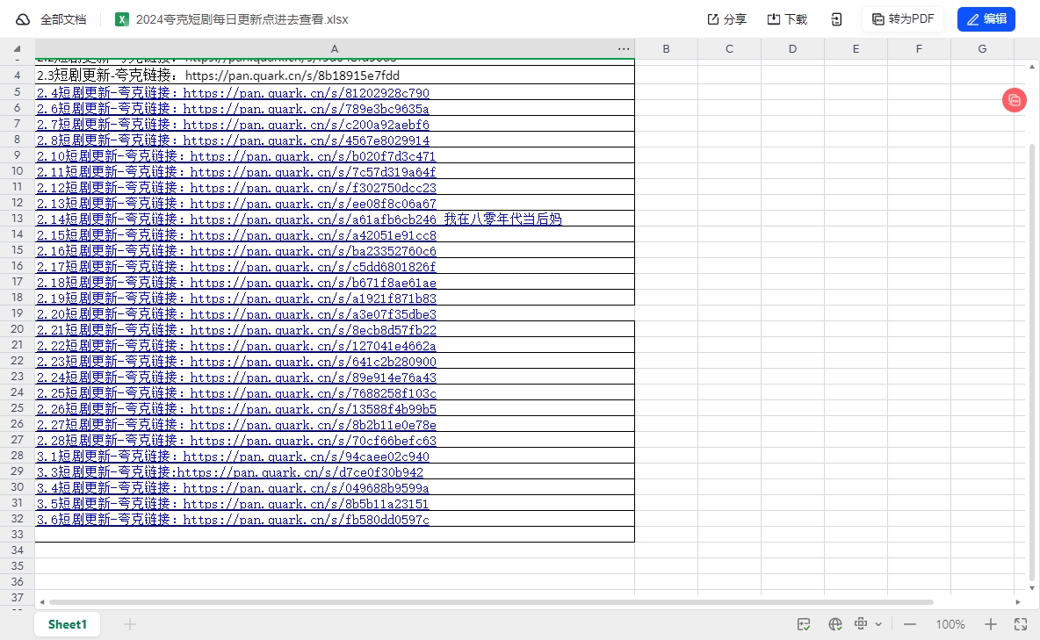Add new sheet with plus icon

pos(130,624)
